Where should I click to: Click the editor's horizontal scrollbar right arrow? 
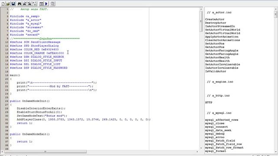point(197,152)
